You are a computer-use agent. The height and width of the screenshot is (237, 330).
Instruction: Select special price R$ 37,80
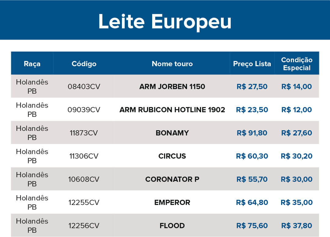[297, 226]
